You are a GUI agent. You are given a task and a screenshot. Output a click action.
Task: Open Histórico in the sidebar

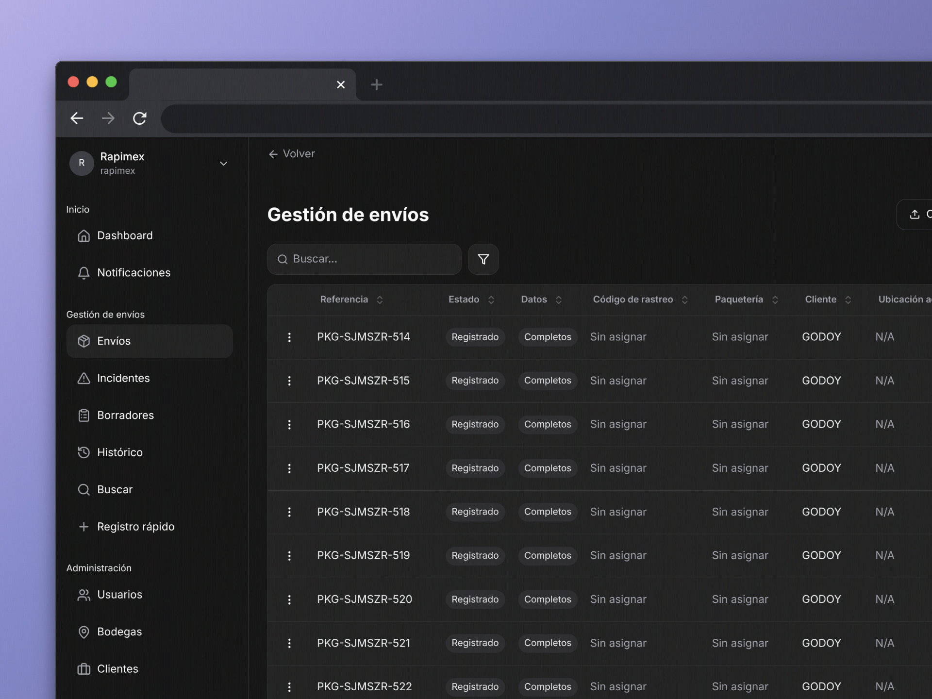tap(150, 452)
